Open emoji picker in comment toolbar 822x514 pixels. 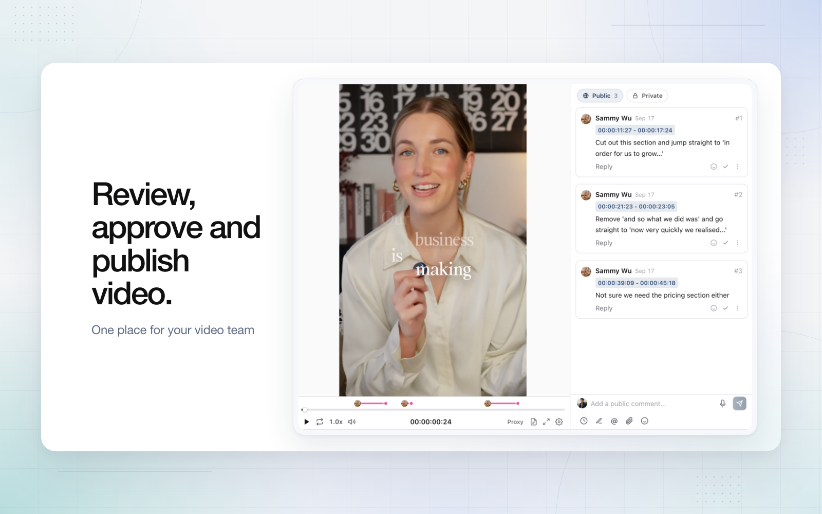(645, 421)
